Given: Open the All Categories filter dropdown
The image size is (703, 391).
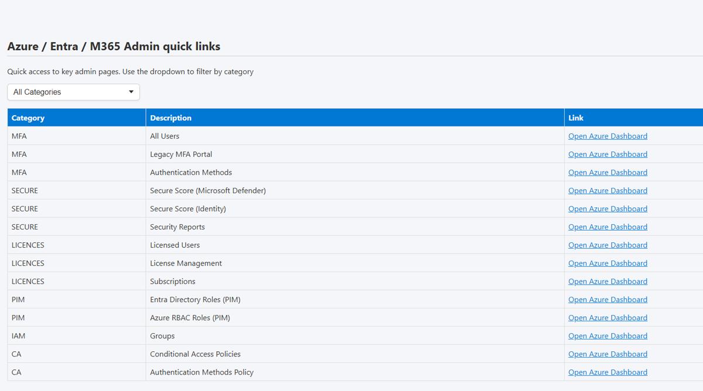Looking at the screenshot, I should (x=73, y=92).
